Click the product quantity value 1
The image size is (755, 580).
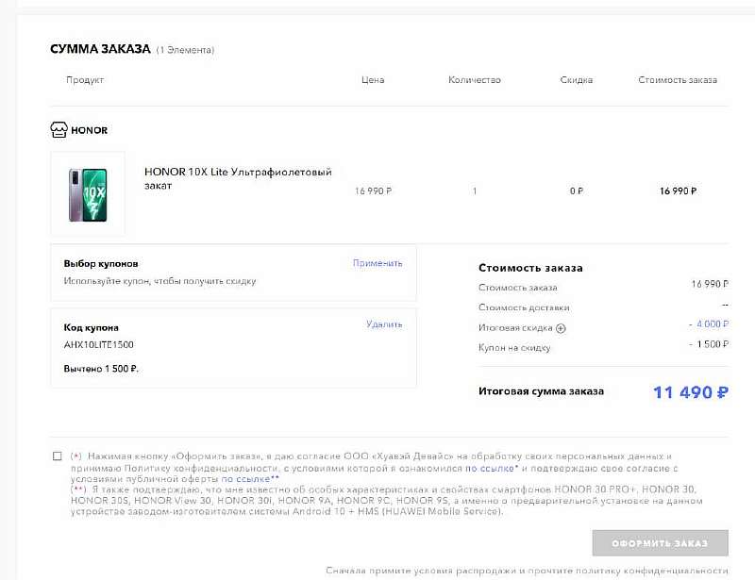tap(475, 191)
